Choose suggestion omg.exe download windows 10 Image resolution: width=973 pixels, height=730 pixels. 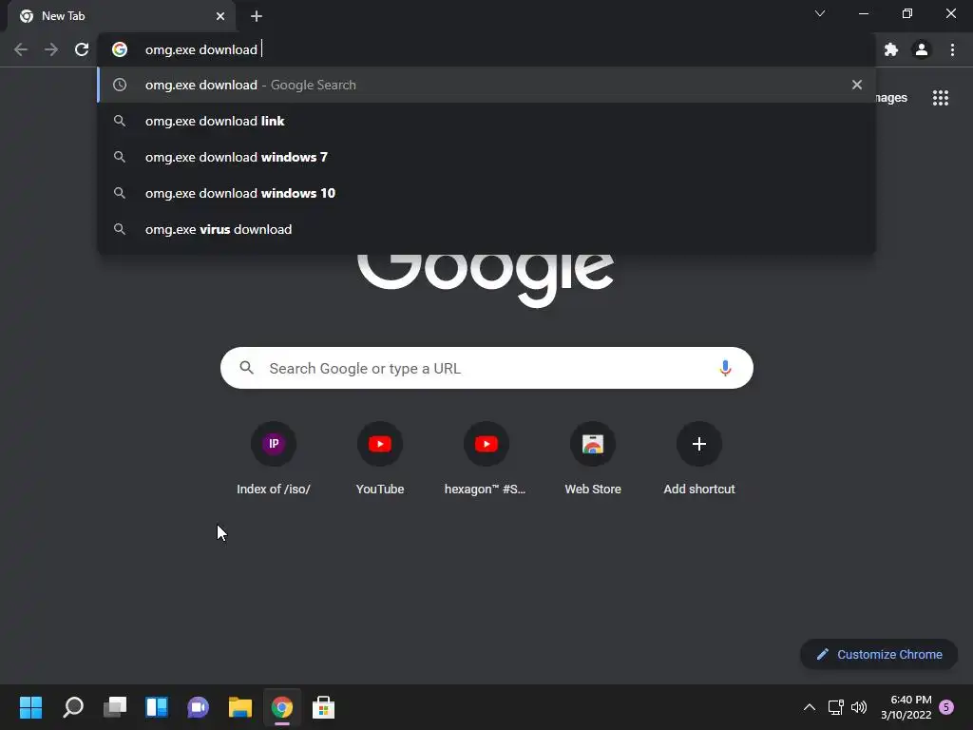486,193
